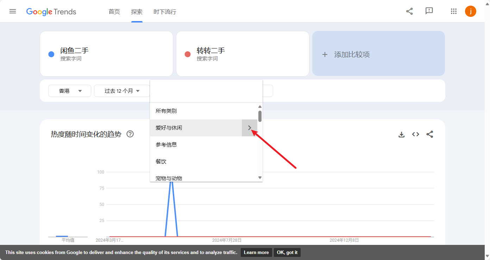Image resolution: width=490 pixels, height=260 pixels.
Task: Expand 爱好与休闲 subcategories with chevron
Action: pyautogui.click(x=250, y=128)
